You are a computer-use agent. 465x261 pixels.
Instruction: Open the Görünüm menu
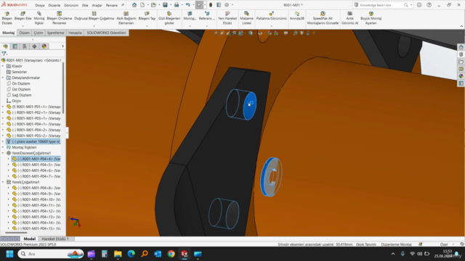(71, 5)
